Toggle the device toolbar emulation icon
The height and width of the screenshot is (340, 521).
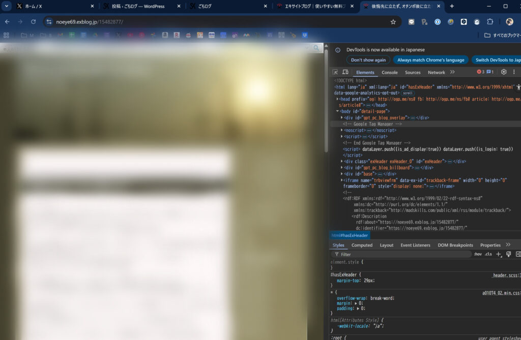(345, 72)
